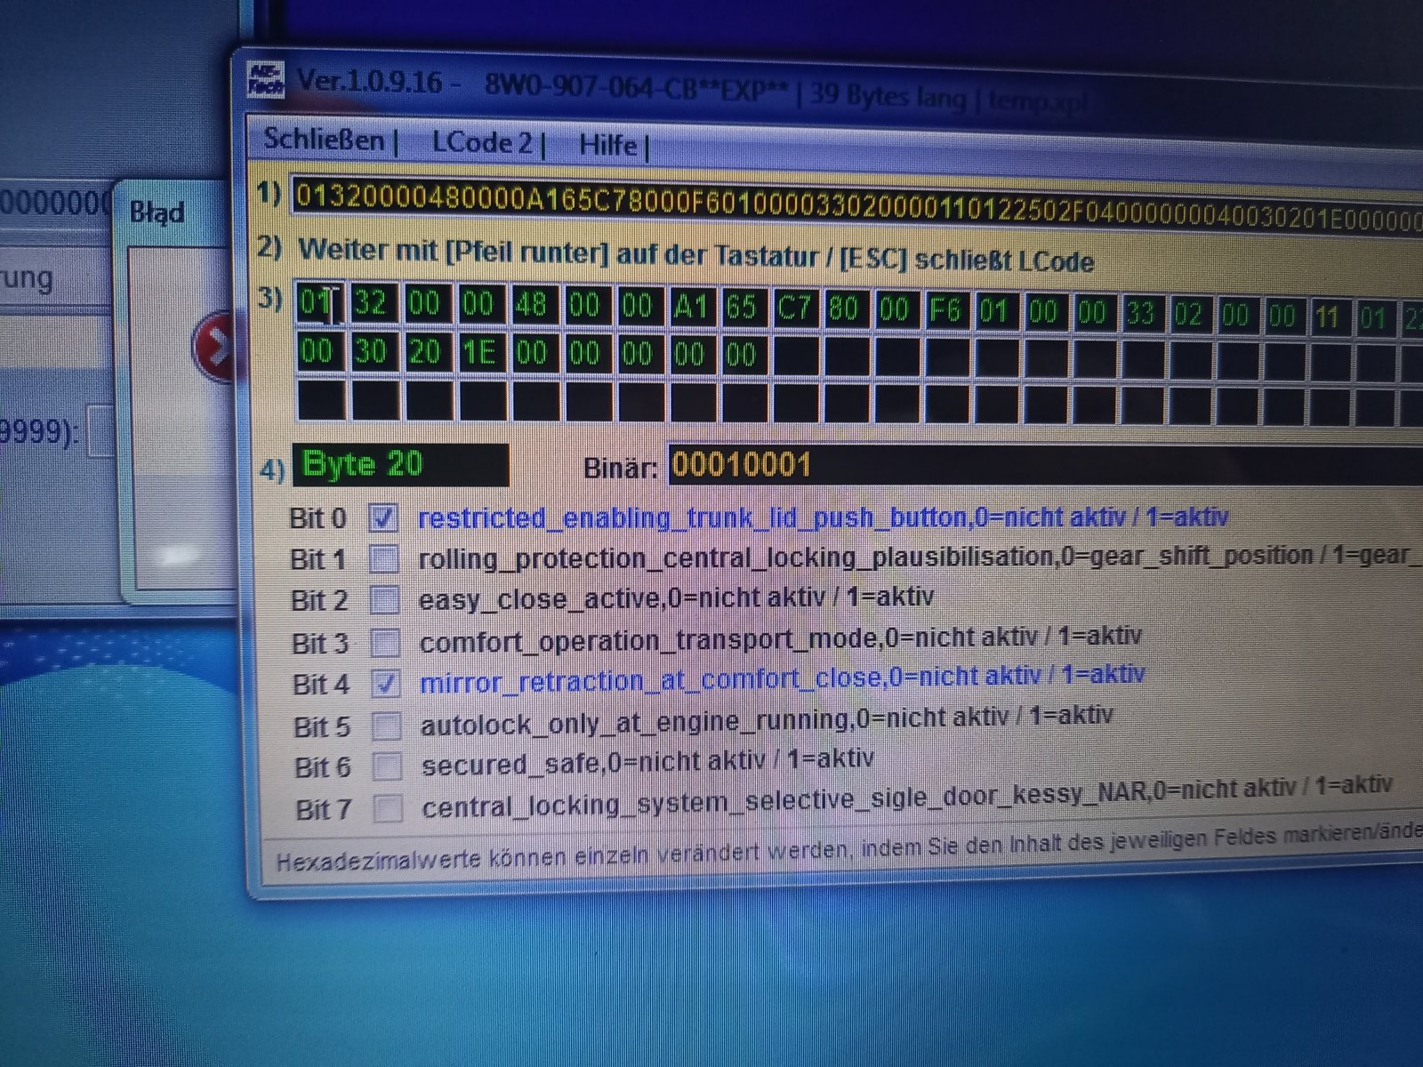1423x1067 pixels.
Task: Enable Bit 2 easy_close_active checkbox
Action: click(x=384, y=600)
